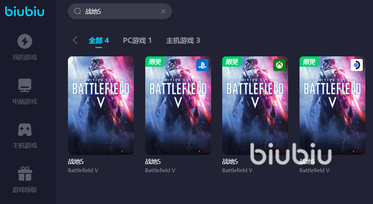The width and height of the screenshot is (373, 204).
Task: Click the Xbox badge on cover
Action: [x=279, y=65]
